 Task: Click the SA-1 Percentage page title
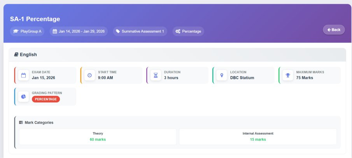pos(35,19)
